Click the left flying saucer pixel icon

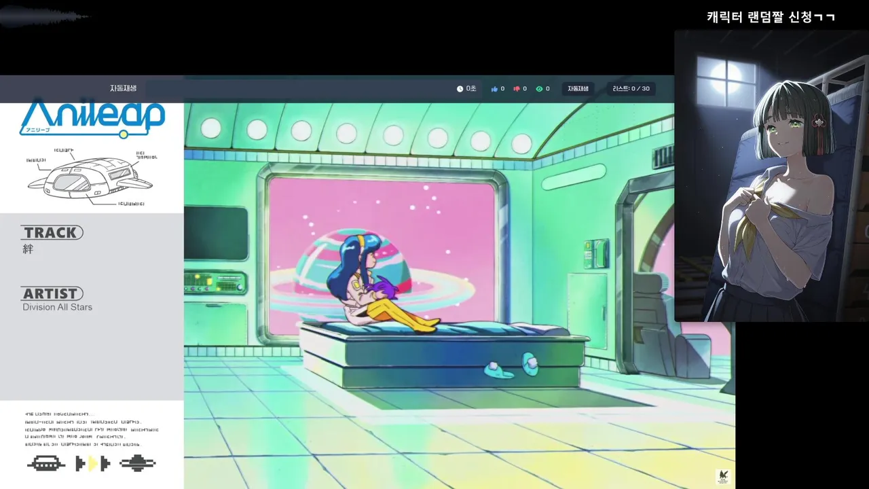coord(46,464)
